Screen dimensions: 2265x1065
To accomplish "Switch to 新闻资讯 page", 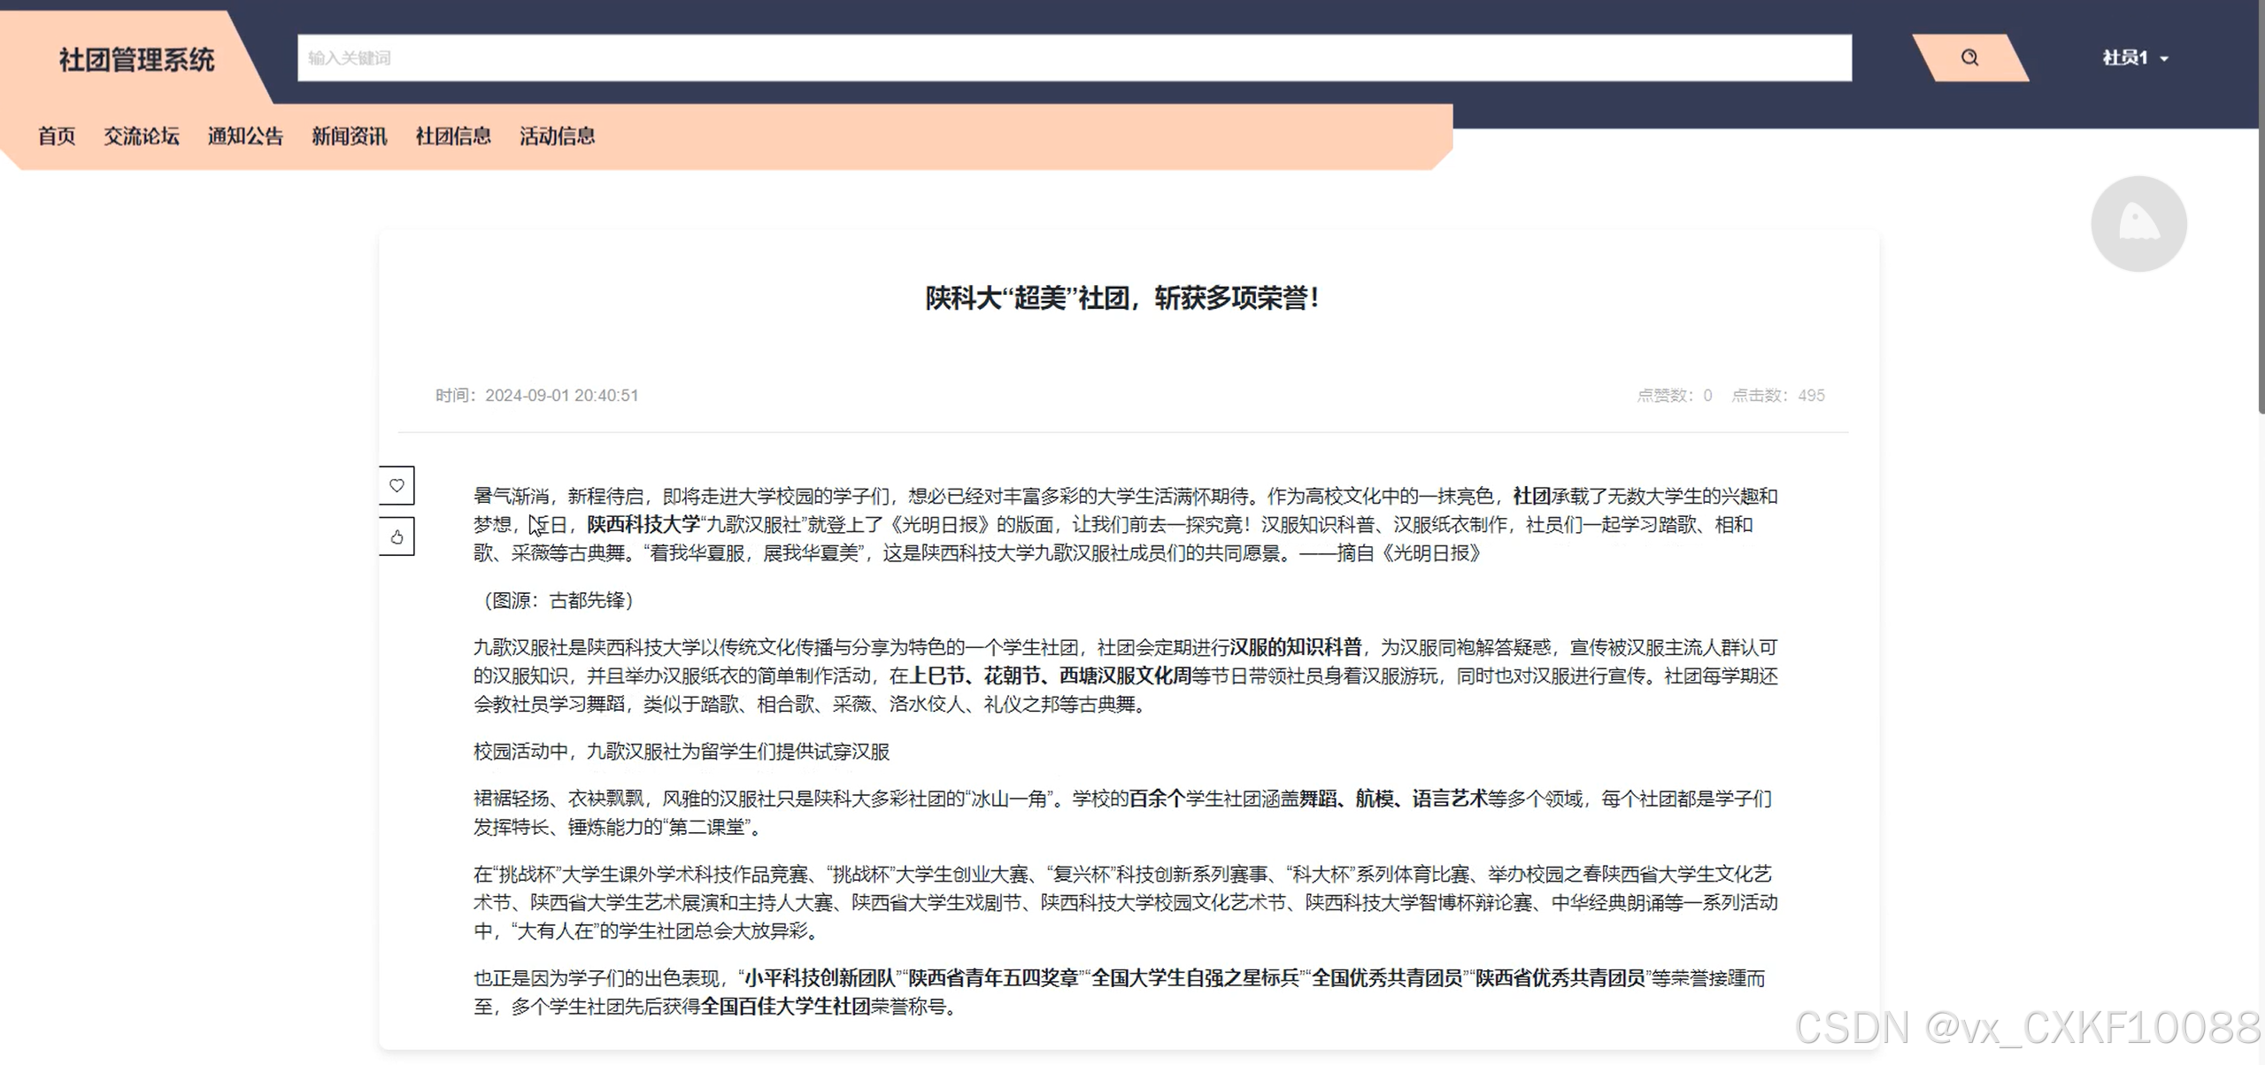I will (x=349, y=136).
